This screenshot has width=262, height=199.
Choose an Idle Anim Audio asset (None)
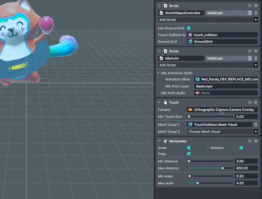coord(226,93)
